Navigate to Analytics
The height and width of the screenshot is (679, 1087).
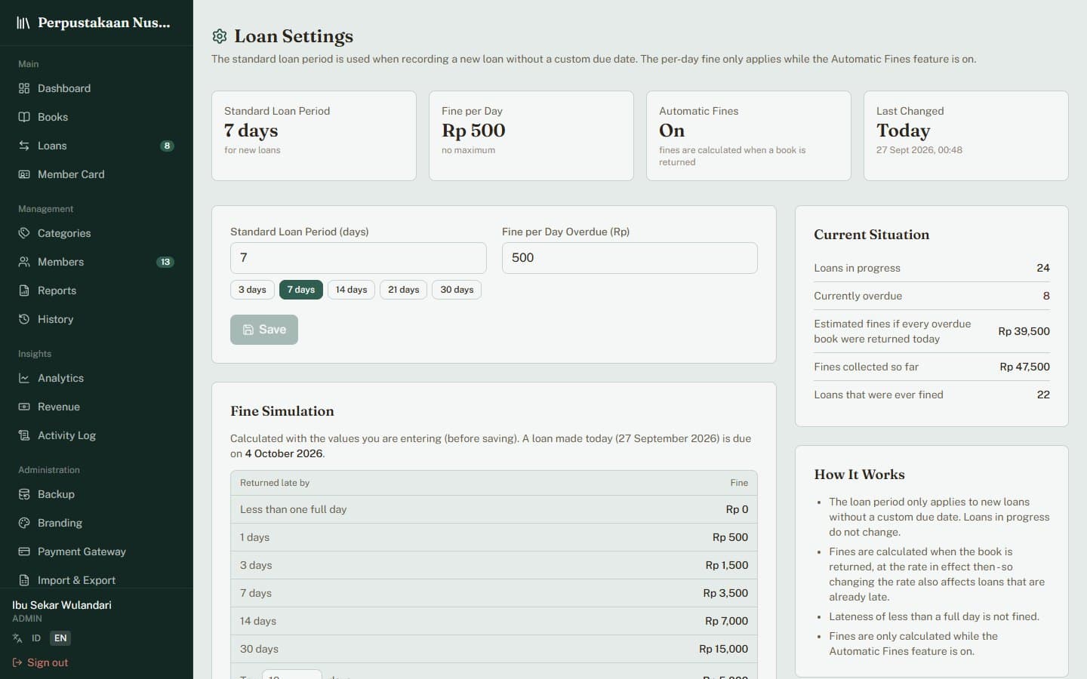coord(97,378)
